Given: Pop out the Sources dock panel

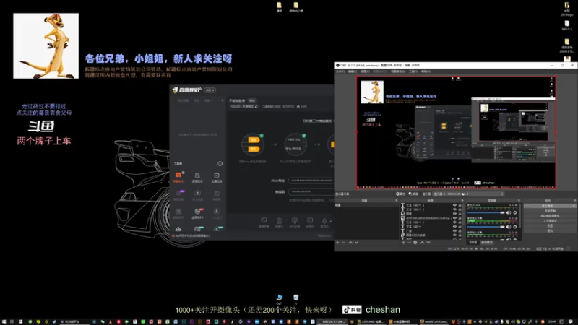Looking at the screenshot, I should [x=462, y=201].
